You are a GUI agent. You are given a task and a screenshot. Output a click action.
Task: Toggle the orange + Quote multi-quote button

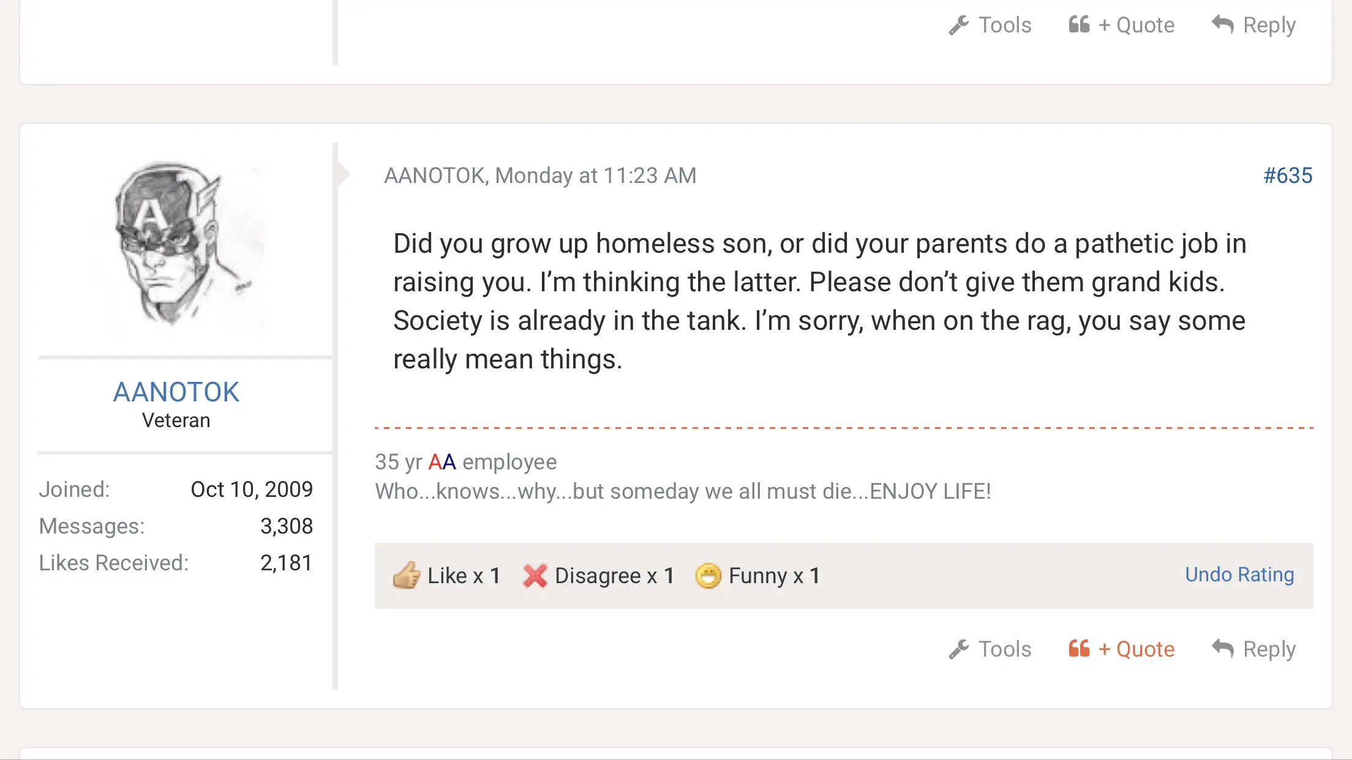[1136, 649]
